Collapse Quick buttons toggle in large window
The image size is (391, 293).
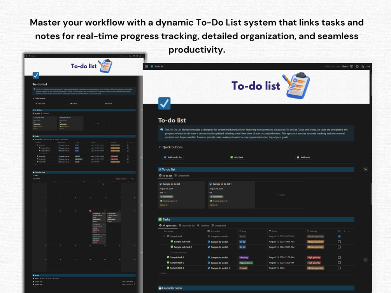(160, 147)
